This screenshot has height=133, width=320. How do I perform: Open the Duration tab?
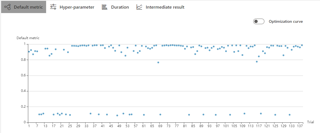pyautogui.click(x=120, y=7)
